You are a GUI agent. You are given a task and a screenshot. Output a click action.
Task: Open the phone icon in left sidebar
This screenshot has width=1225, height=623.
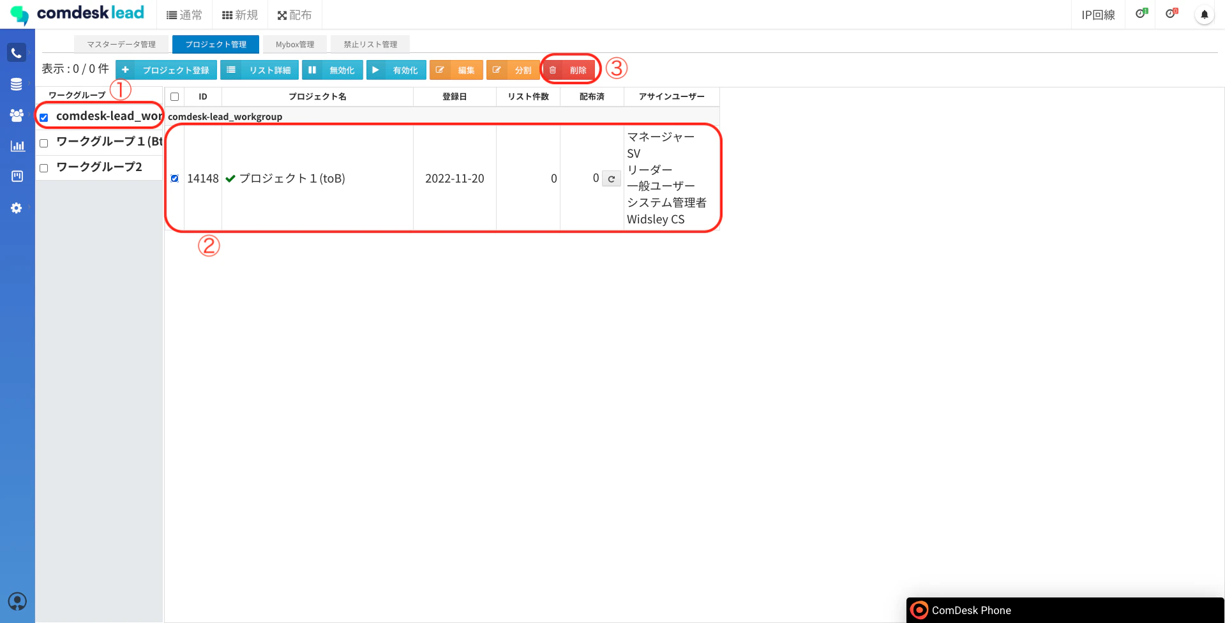[x=17, y=53]
